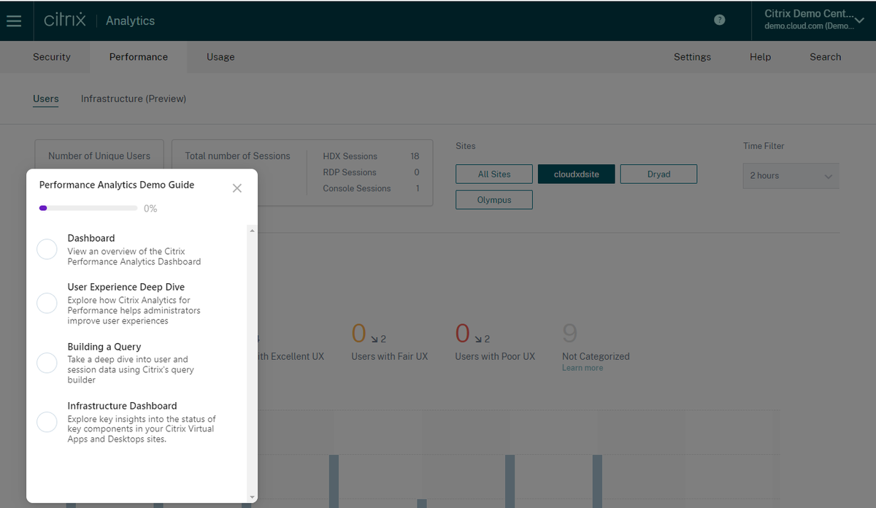Mark the User Experience Deep Dive circle

click(47, 303)
